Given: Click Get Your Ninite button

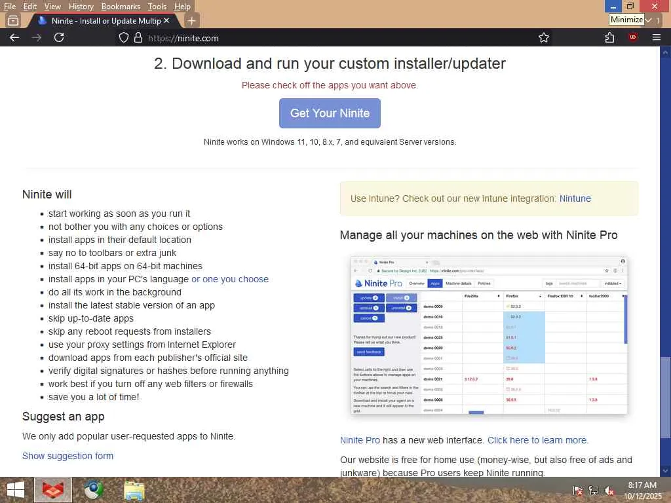Looking at the screenshot, I should click(x=330, y=113).
